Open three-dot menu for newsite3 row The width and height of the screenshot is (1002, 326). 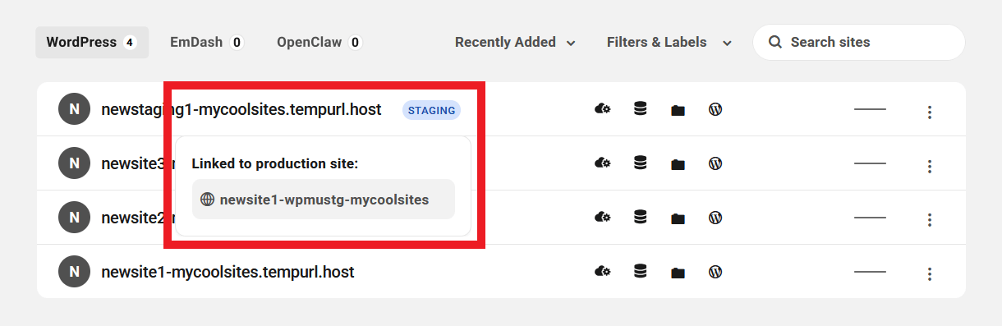point(930,166)
